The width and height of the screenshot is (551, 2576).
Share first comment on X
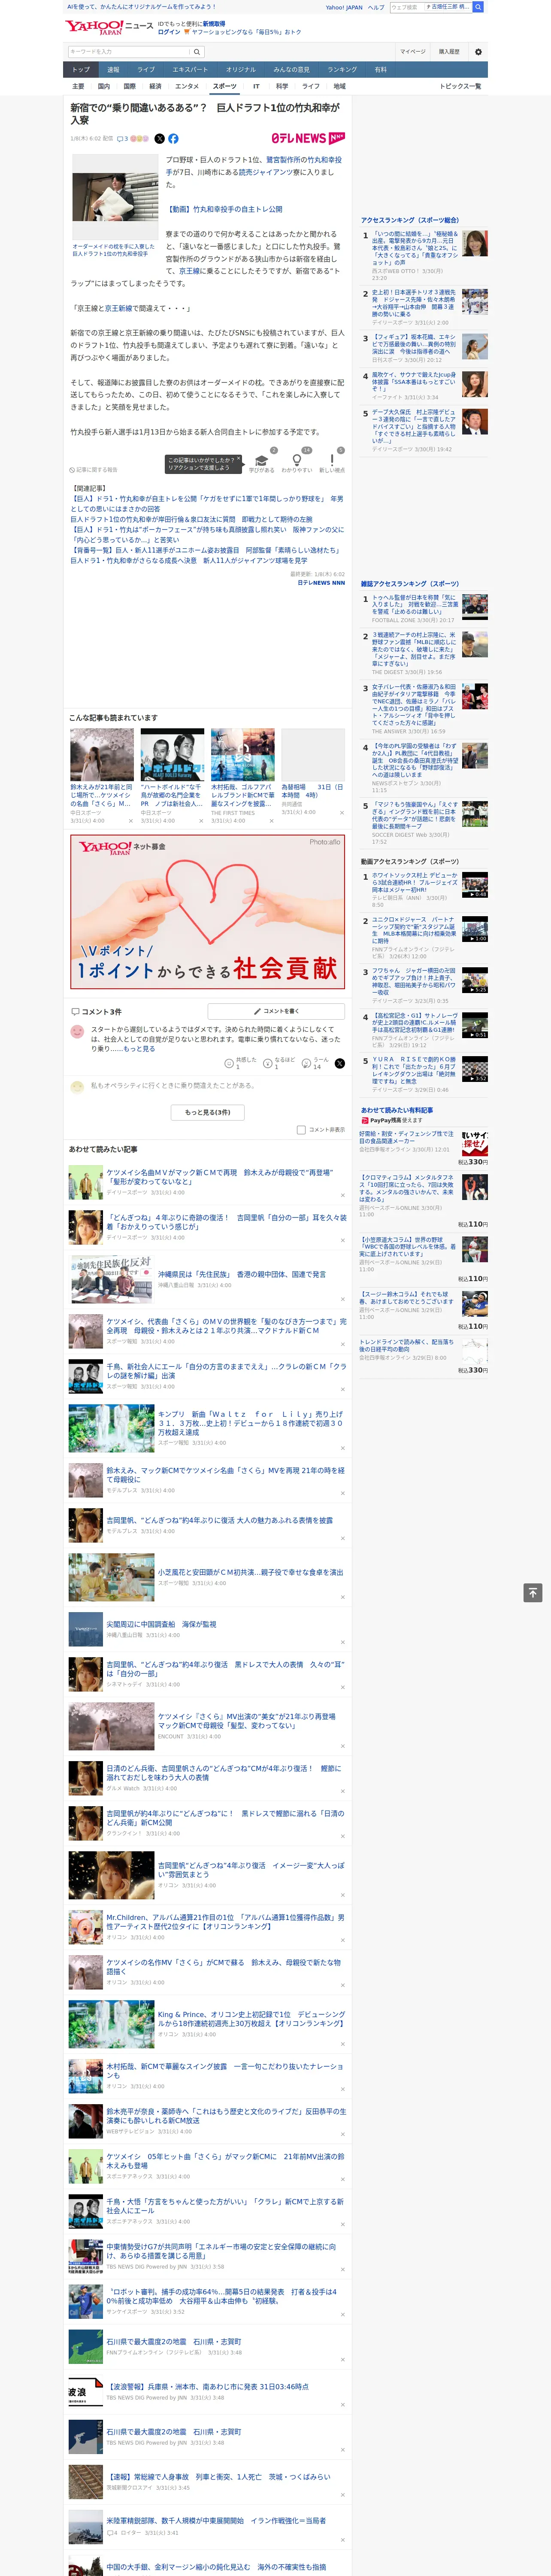(340, 1063)
